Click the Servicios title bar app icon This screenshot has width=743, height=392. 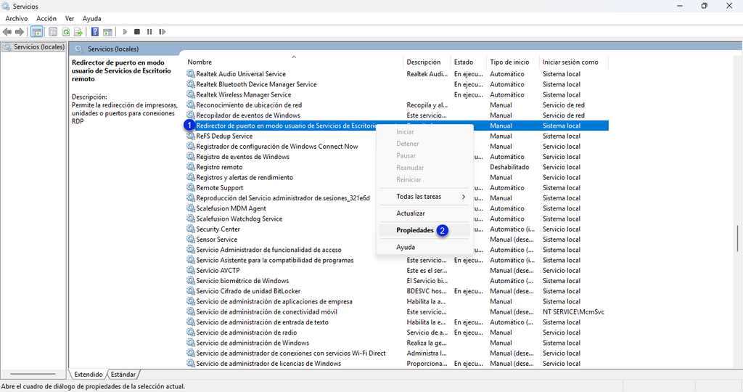pos(6,6)
